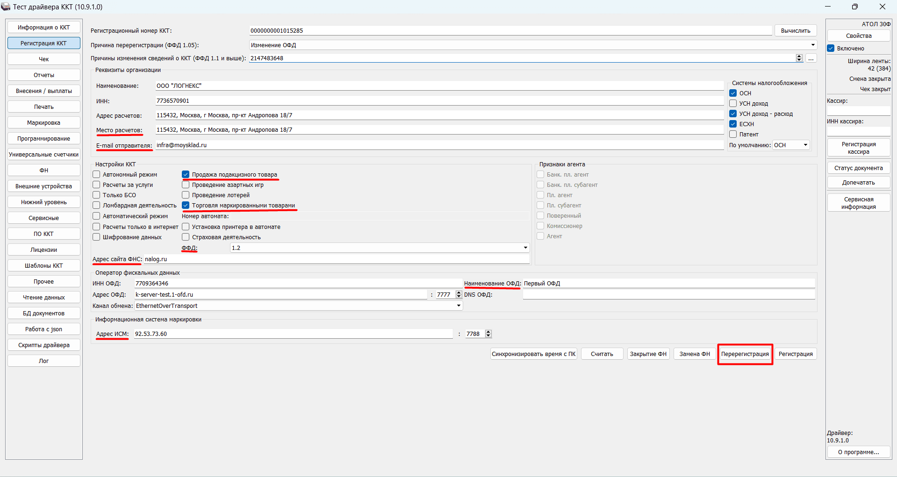Viewport: 897px width, 477px height.
Task: Open the Причина перерегистрации dropdown
Action: click(813, 45)
